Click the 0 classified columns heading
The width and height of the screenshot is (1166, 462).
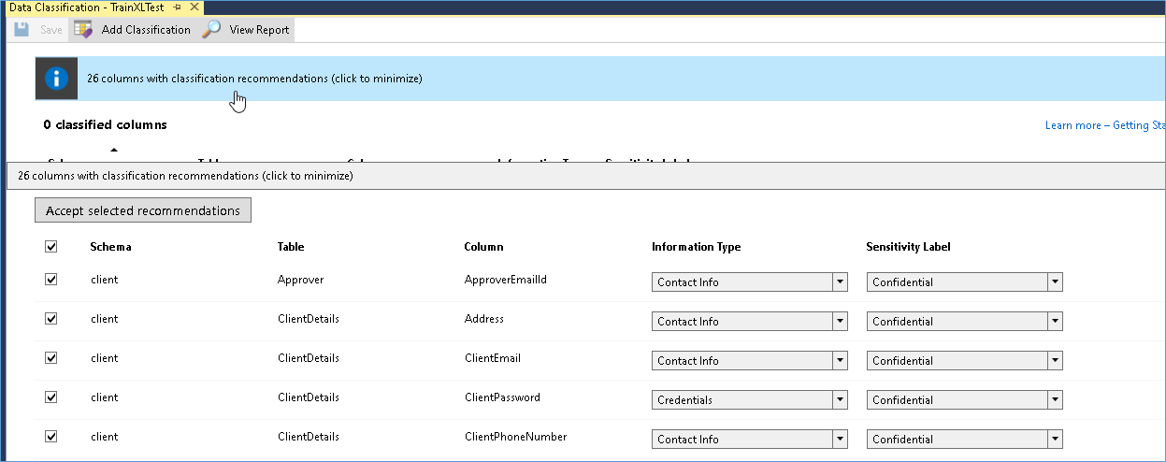[105, 124]
